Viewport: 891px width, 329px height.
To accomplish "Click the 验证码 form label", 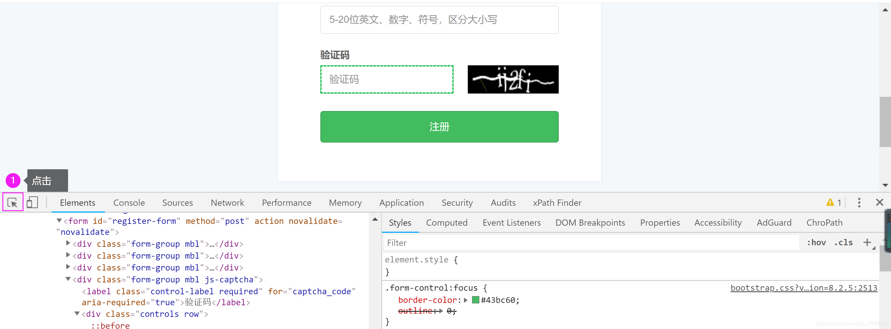I will point(334,55).
